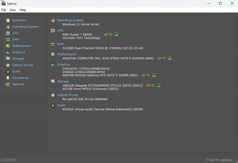This screenshot has height=163, width=238.
Task: Click the CPU icon in main summary panel
Action: coord(53,31)
